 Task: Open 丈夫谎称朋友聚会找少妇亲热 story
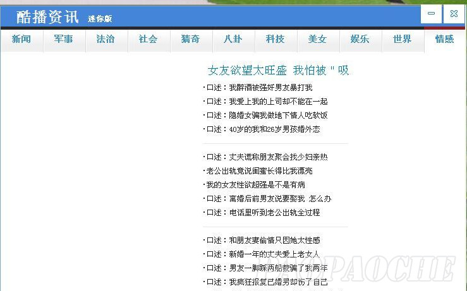point(267,157)
